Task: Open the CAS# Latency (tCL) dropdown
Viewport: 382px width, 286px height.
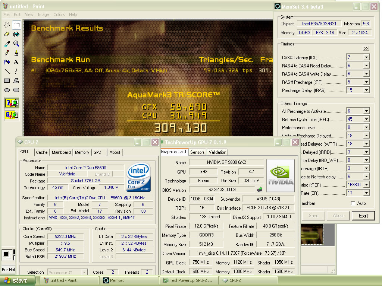Action: (366, 57)
